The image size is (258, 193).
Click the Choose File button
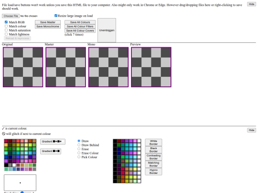(x=11, y=16)
